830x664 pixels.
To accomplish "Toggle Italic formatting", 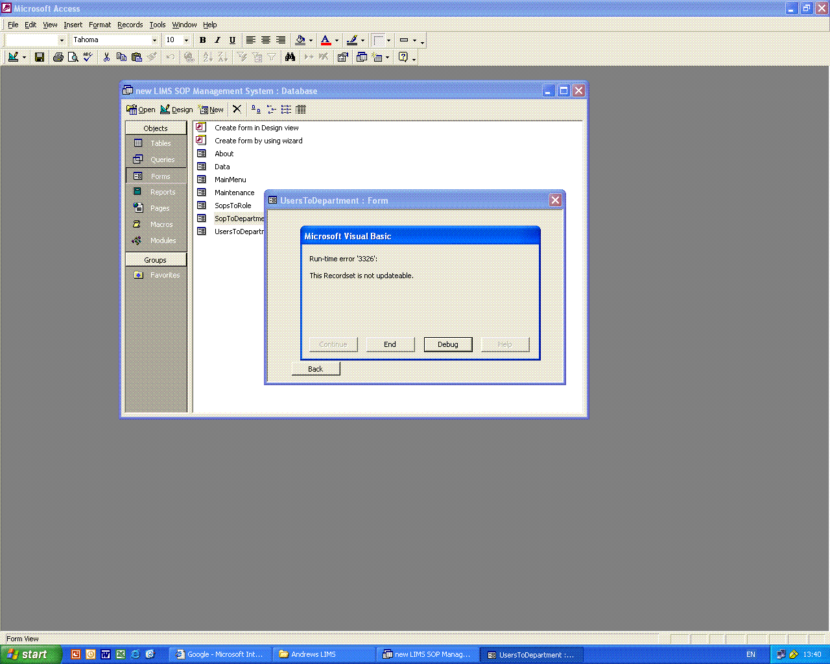I will point(217,40).
